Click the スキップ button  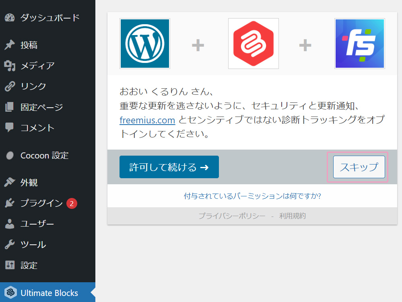(359, 167)
